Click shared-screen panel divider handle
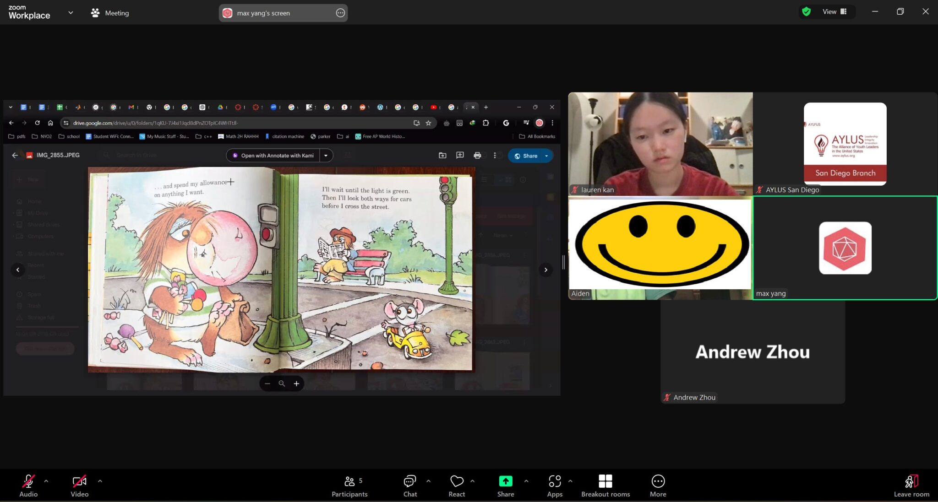The image size is (938, 502). click(563, 262)
